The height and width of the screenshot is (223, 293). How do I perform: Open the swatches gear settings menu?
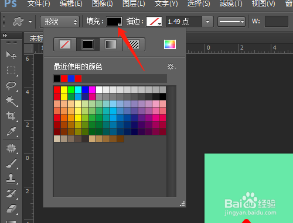(x=172, y=67)
